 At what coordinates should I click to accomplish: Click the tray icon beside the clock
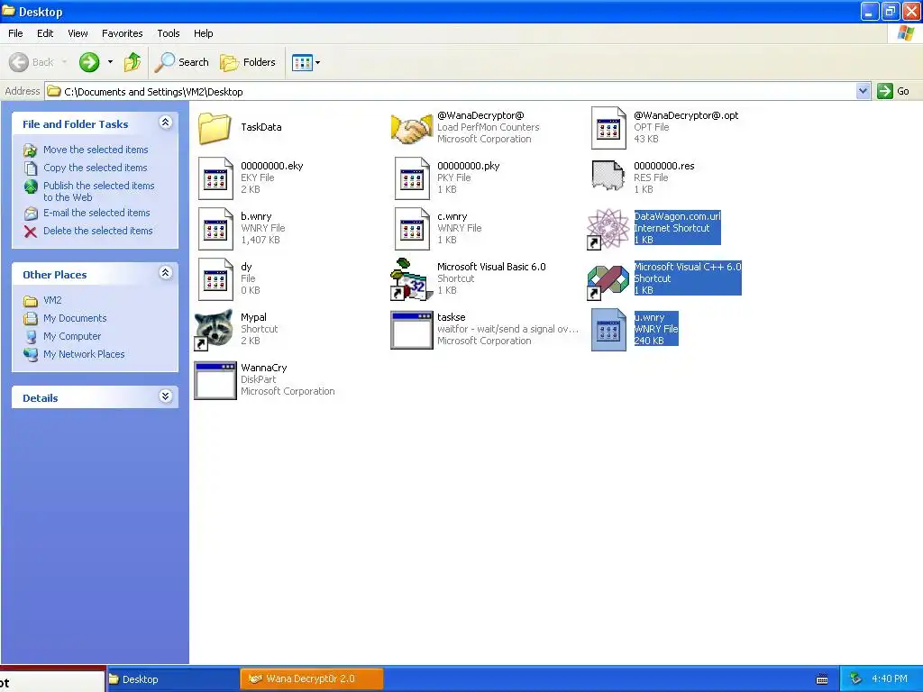point(855,679)
